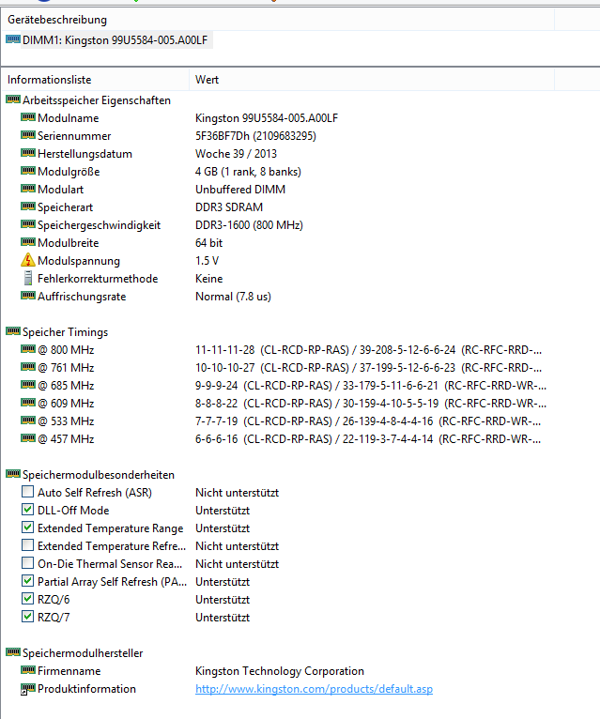Select the '4 GB (1 rank, 8 banks)' value

click(248, 172)
